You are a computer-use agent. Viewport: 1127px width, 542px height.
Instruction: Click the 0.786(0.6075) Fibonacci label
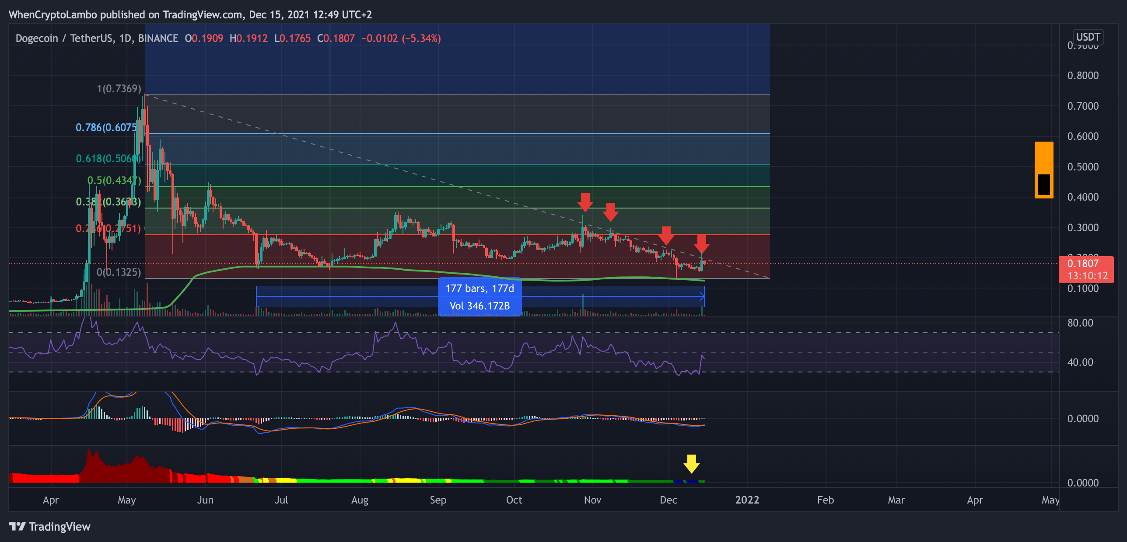point(107,127)
